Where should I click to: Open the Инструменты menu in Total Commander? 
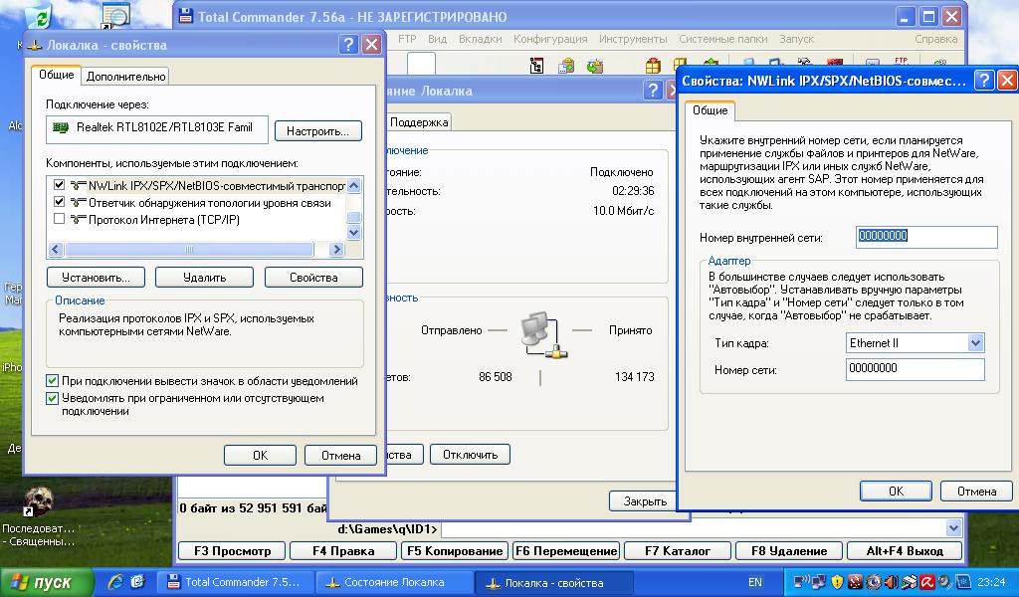pyautogui.click(x=633, y=39)
